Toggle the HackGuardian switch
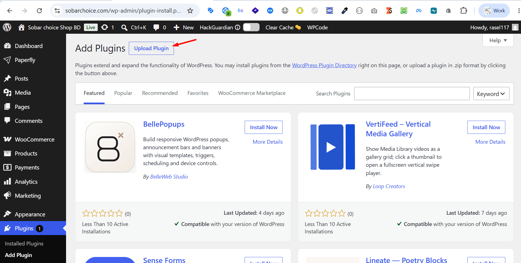The width and height of the screenshot is (521, 263). point(251,27)
